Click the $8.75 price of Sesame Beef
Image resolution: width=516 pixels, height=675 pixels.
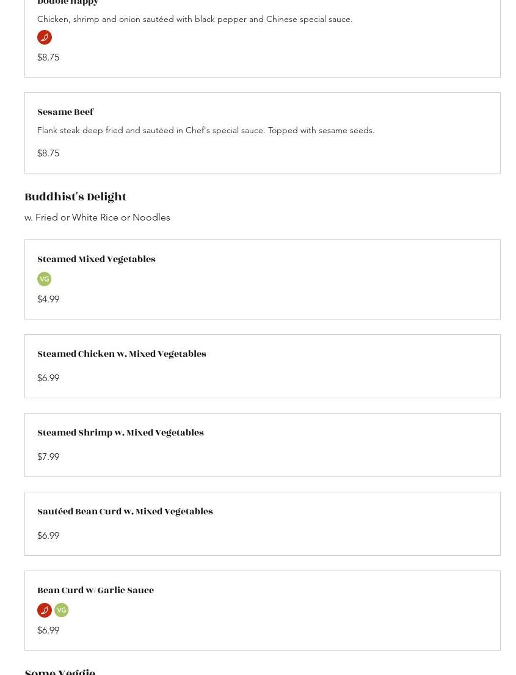click(x=48, y=153)
